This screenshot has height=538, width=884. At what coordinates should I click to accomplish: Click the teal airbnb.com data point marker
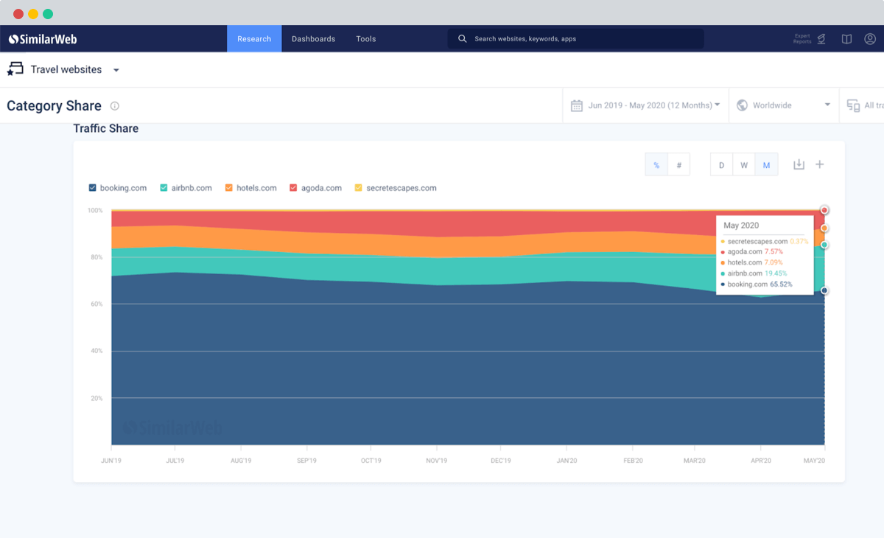point(824,245)
